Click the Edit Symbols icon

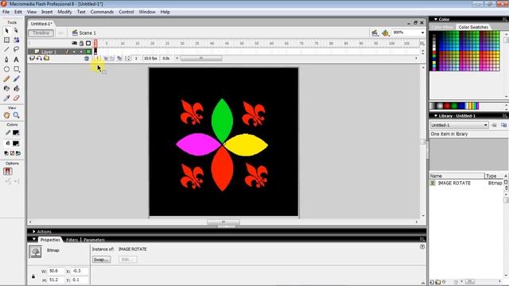(x=385, y=33)
